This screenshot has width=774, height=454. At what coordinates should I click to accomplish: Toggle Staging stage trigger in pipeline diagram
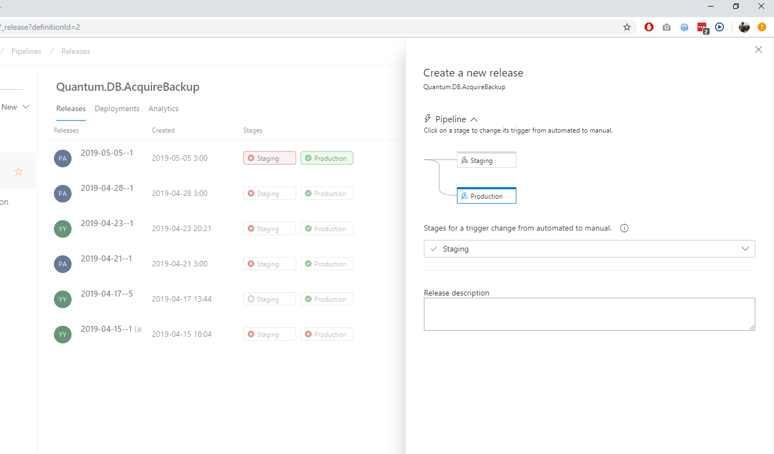(487, 161)
